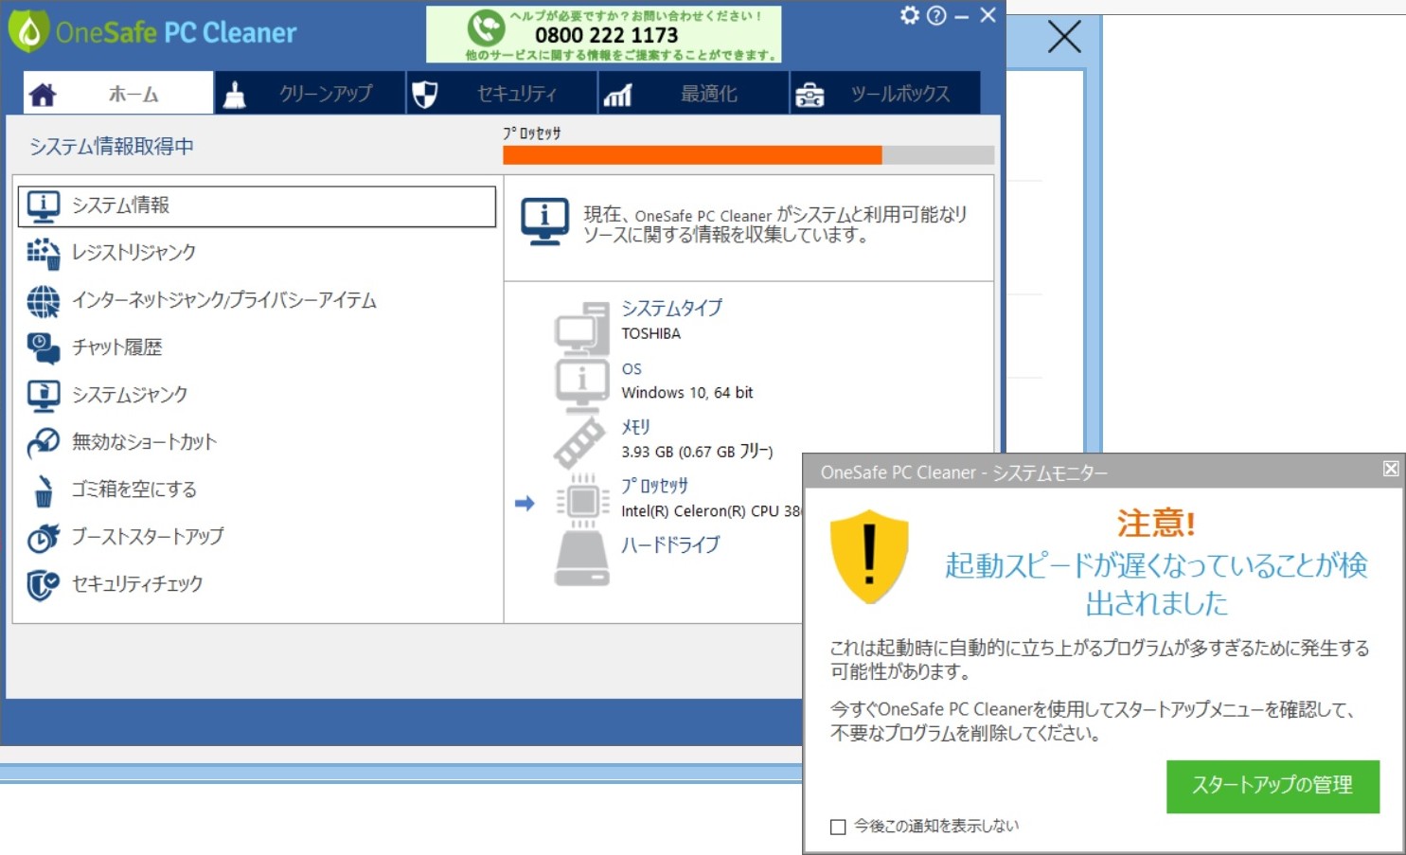Click the processor chip icon
This screenshot has width=1406, height=855.
tap(582, 502)
